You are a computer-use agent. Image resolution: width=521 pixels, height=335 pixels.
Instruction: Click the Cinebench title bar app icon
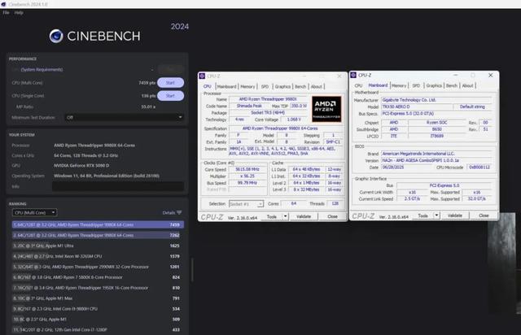[x=3, y=4]
